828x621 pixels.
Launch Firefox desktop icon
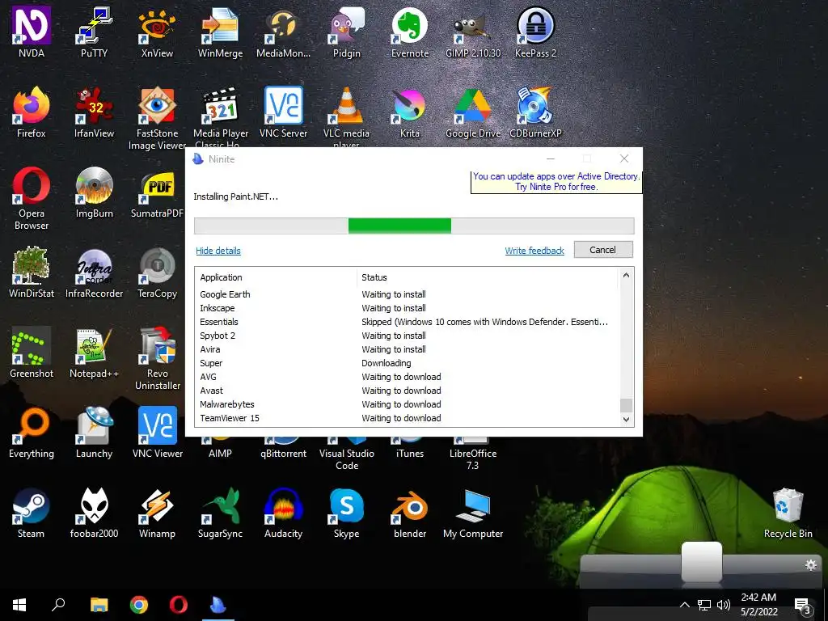point(32,112)
